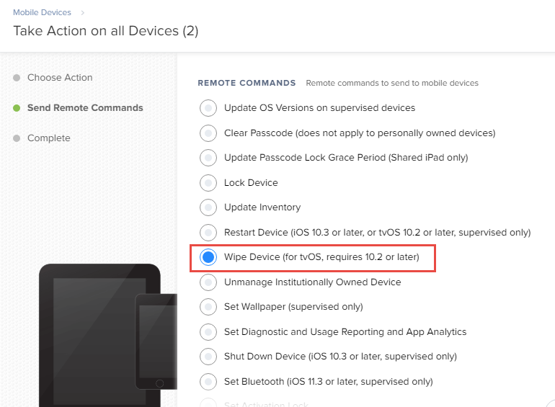The height and width of the screenshot is (407, 555).
Task: Choose Set Wallpaper (supervised only)
Action: coord(208,307)
